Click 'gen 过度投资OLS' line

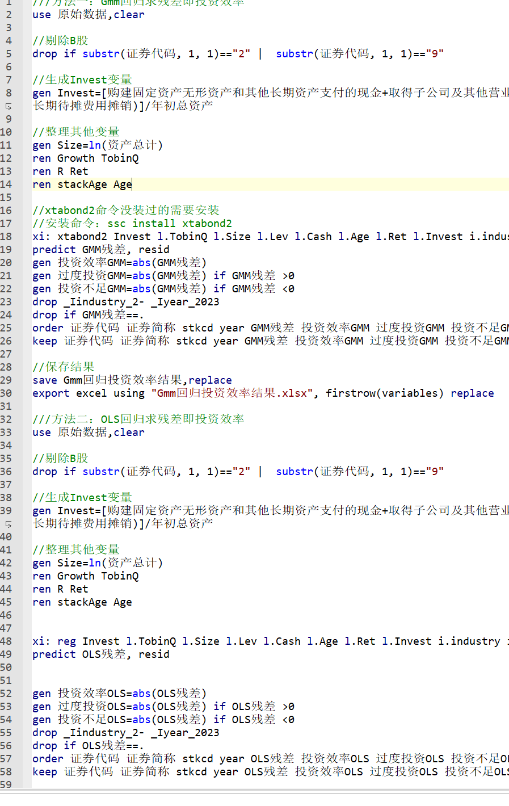click(x=163, y=707)
